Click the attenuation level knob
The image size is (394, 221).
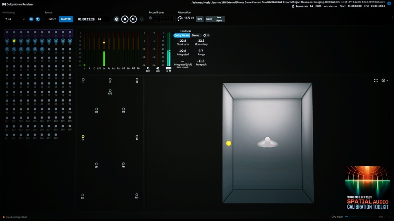click(180, 19)
